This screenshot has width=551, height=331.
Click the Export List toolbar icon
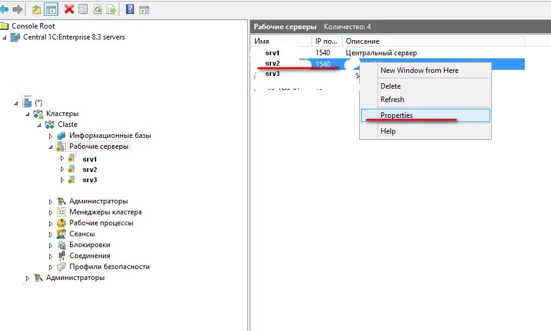pos(111,10)
